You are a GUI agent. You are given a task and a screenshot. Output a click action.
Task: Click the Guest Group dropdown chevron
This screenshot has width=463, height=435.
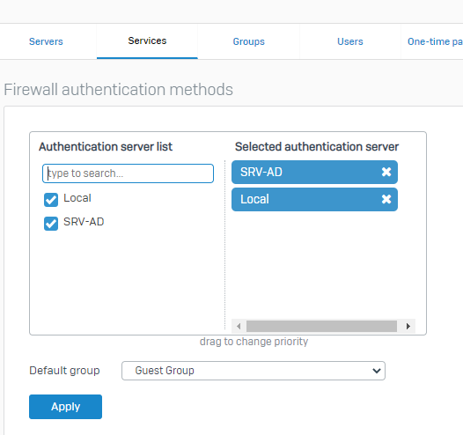point(377,371)
